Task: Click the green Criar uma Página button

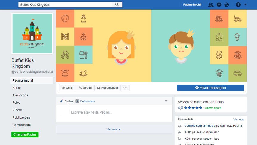Action: click(25, 134)
